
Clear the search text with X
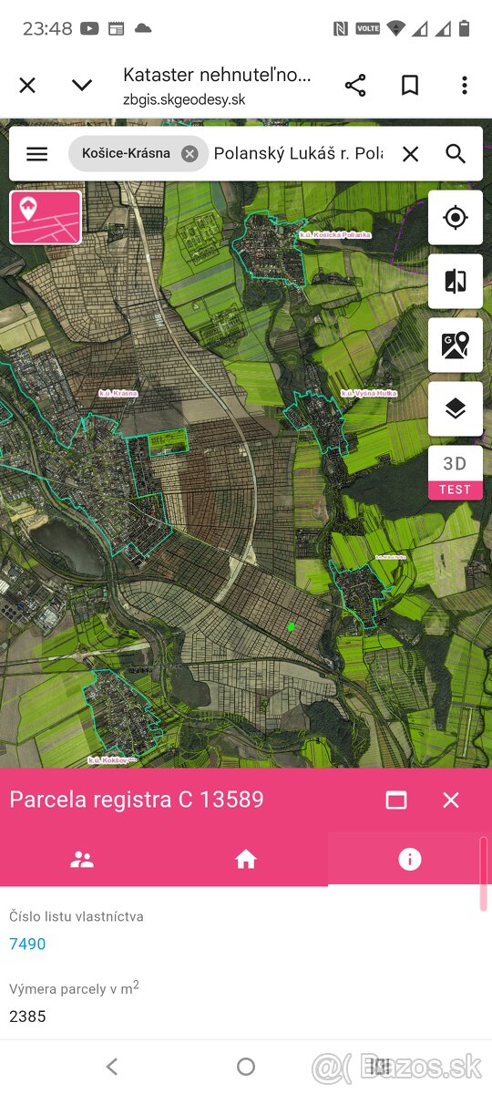411,154
